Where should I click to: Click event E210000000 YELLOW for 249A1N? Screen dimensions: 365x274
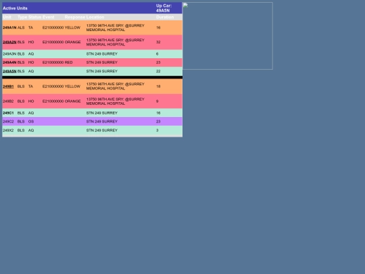[62, 28]
